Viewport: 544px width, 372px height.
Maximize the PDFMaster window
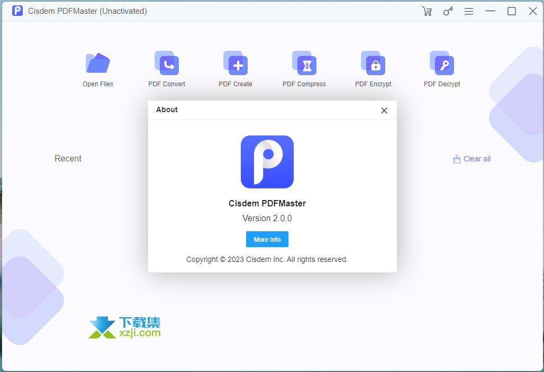click(x=511, y=11)
